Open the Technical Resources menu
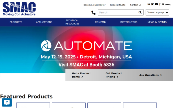Image resolution: width=173 pixels, height=108 pixels. pos(72,22)
